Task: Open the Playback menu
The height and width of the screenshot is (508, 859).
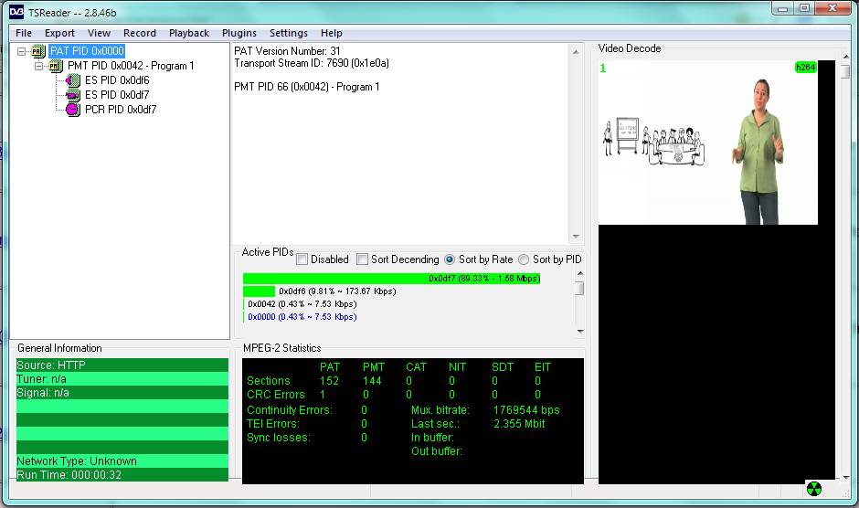Action: (x=188, y=33)
